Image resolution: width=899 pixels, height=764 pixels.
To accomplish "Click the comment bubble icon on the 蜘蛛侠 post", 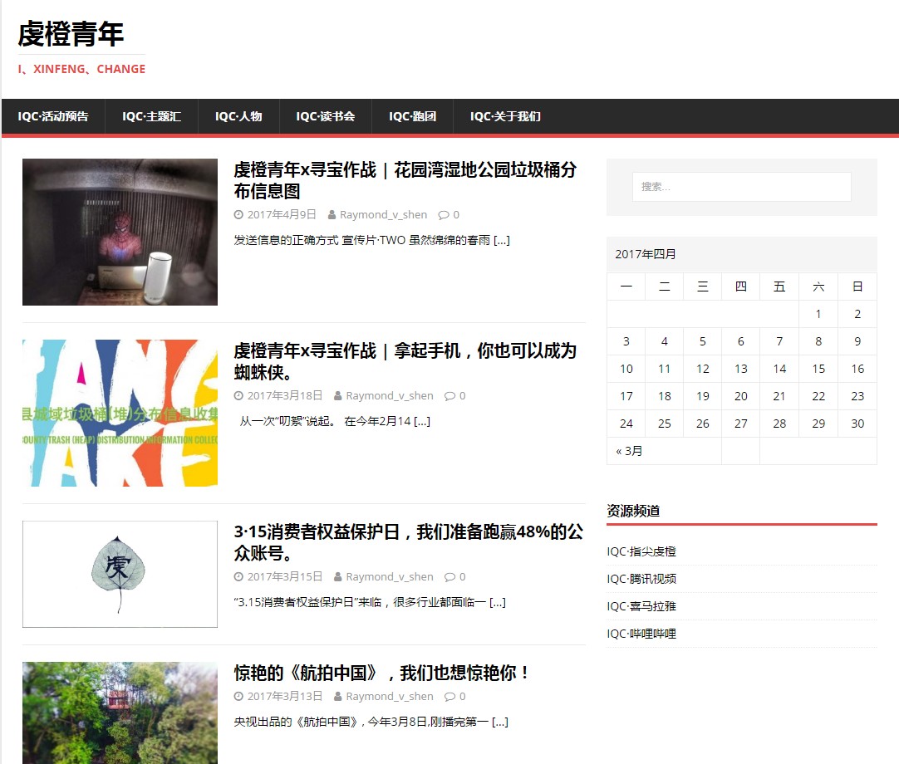I will coord(449,396).
